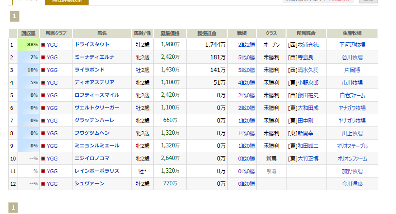
Task: Open the YGG club link for ディオアステリア
Action: click(52, 83)
